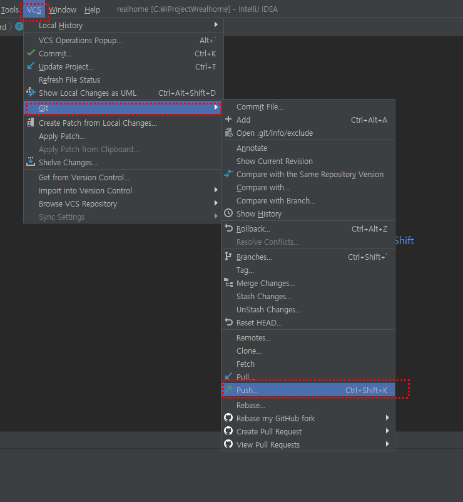Select UnStash Changes entry

[x=308, y=310]
